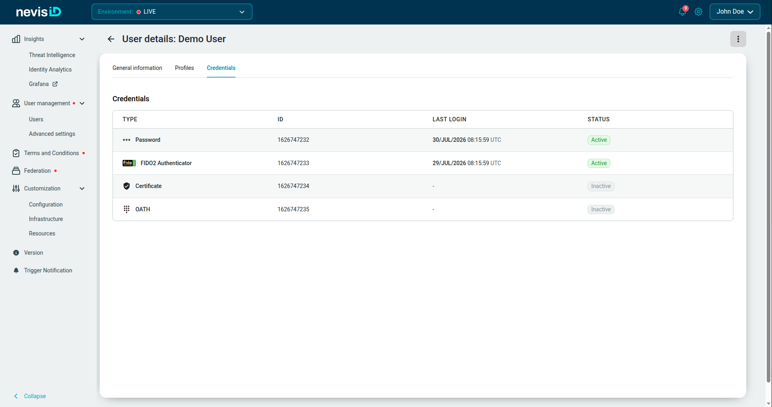Select the Certificate row label
This screenshot has height=407, width=772.
tap(148, 186)
